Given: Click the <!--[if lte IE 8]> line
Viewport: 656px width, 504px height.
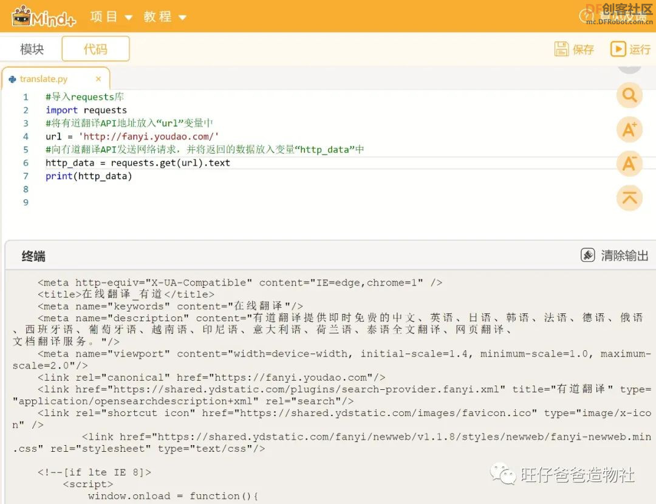Looking at the screenshot, I should (94, 472).
